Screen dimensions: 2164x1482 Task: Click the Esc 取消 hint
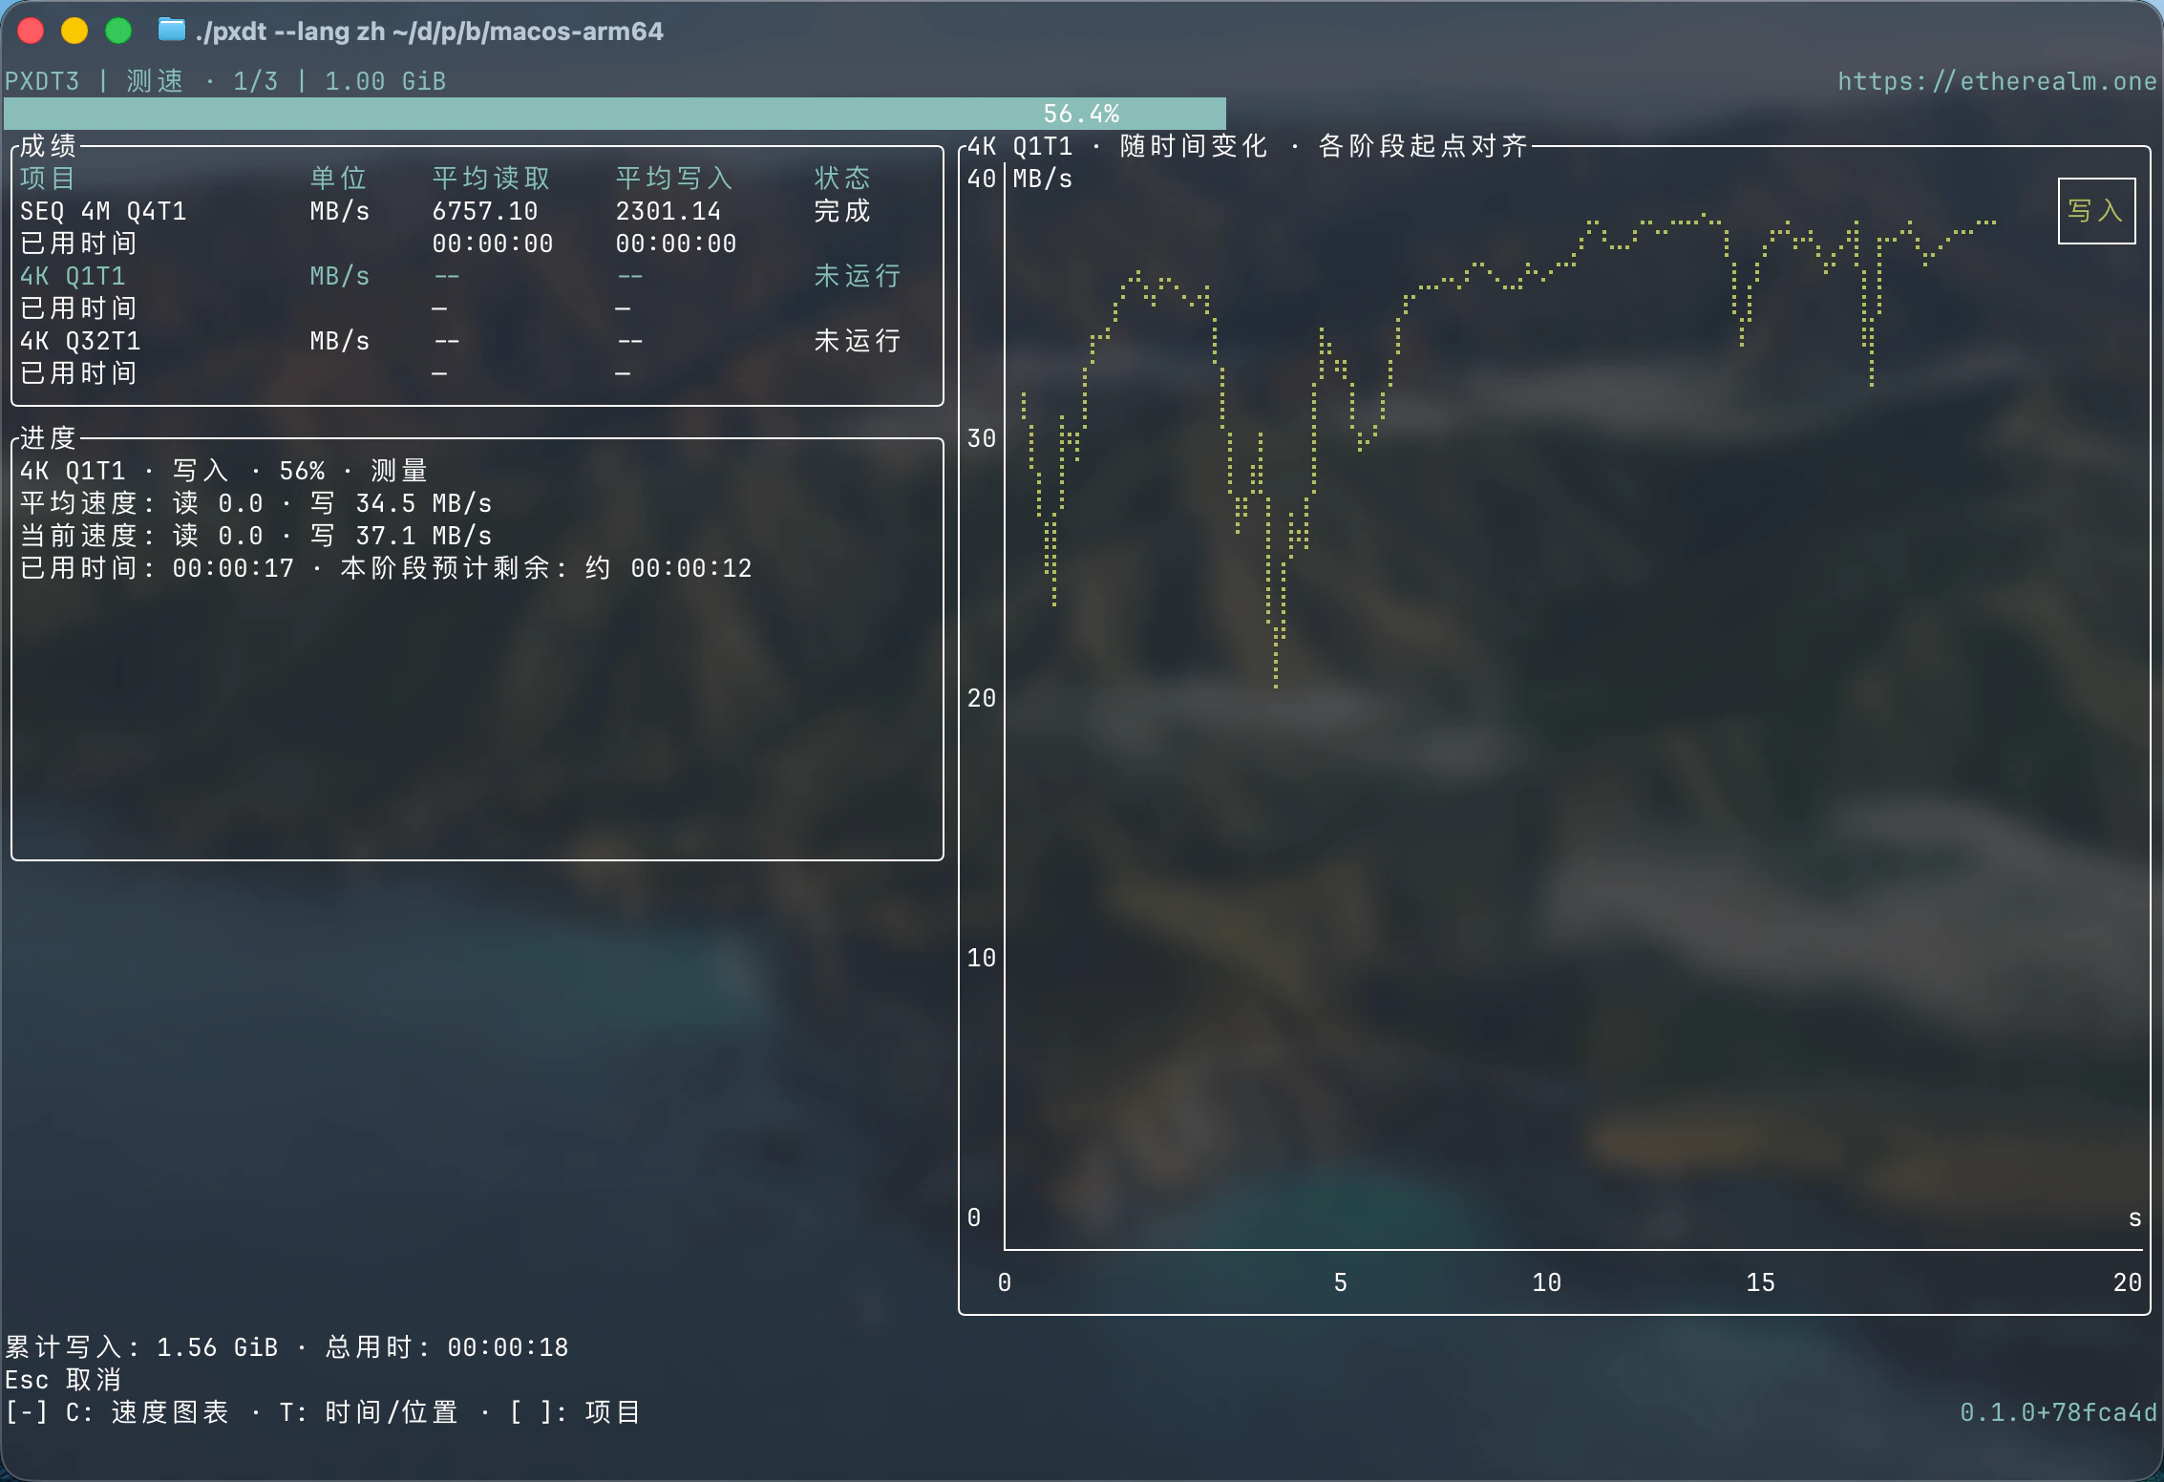(x=63, y=1380)
